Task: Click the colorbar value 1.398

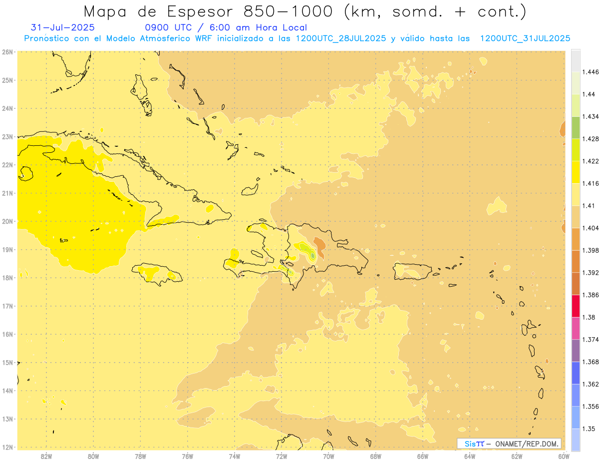Action: (x=590, y=250)
